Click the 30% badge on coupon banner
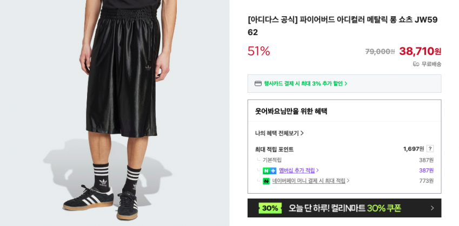Screen dimensions: 459x226 pyautogui.click(x=270, y=208)
